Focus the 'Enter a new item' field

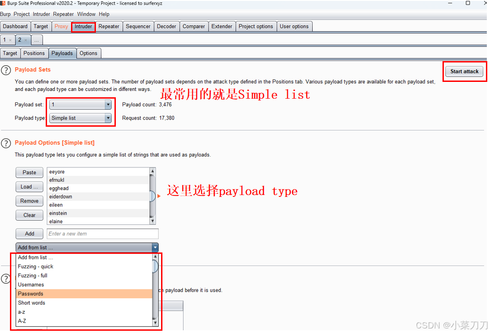103,233
